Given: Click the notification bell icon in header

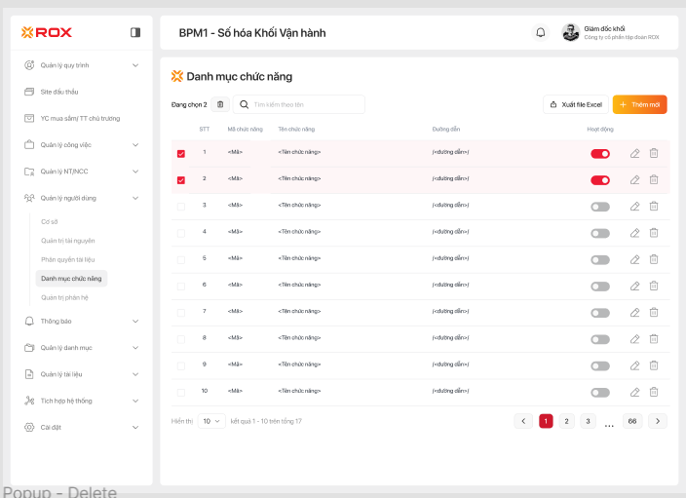Looking at the screenshot, I should point(541,32).
